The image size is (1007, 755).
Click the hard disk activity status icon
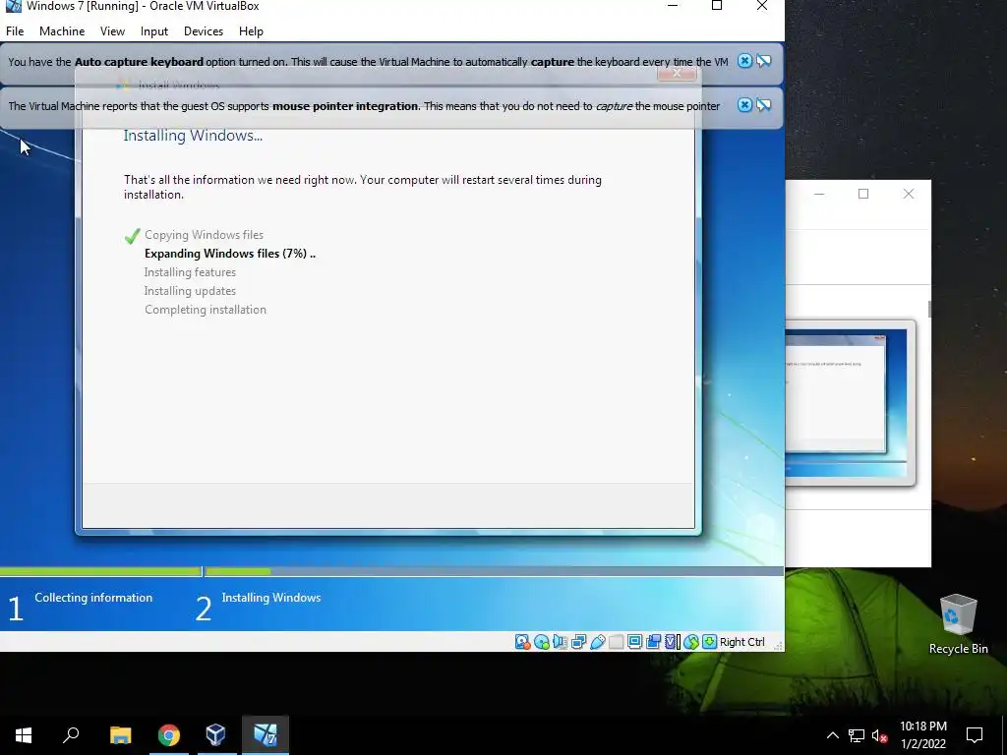point(523,642)
